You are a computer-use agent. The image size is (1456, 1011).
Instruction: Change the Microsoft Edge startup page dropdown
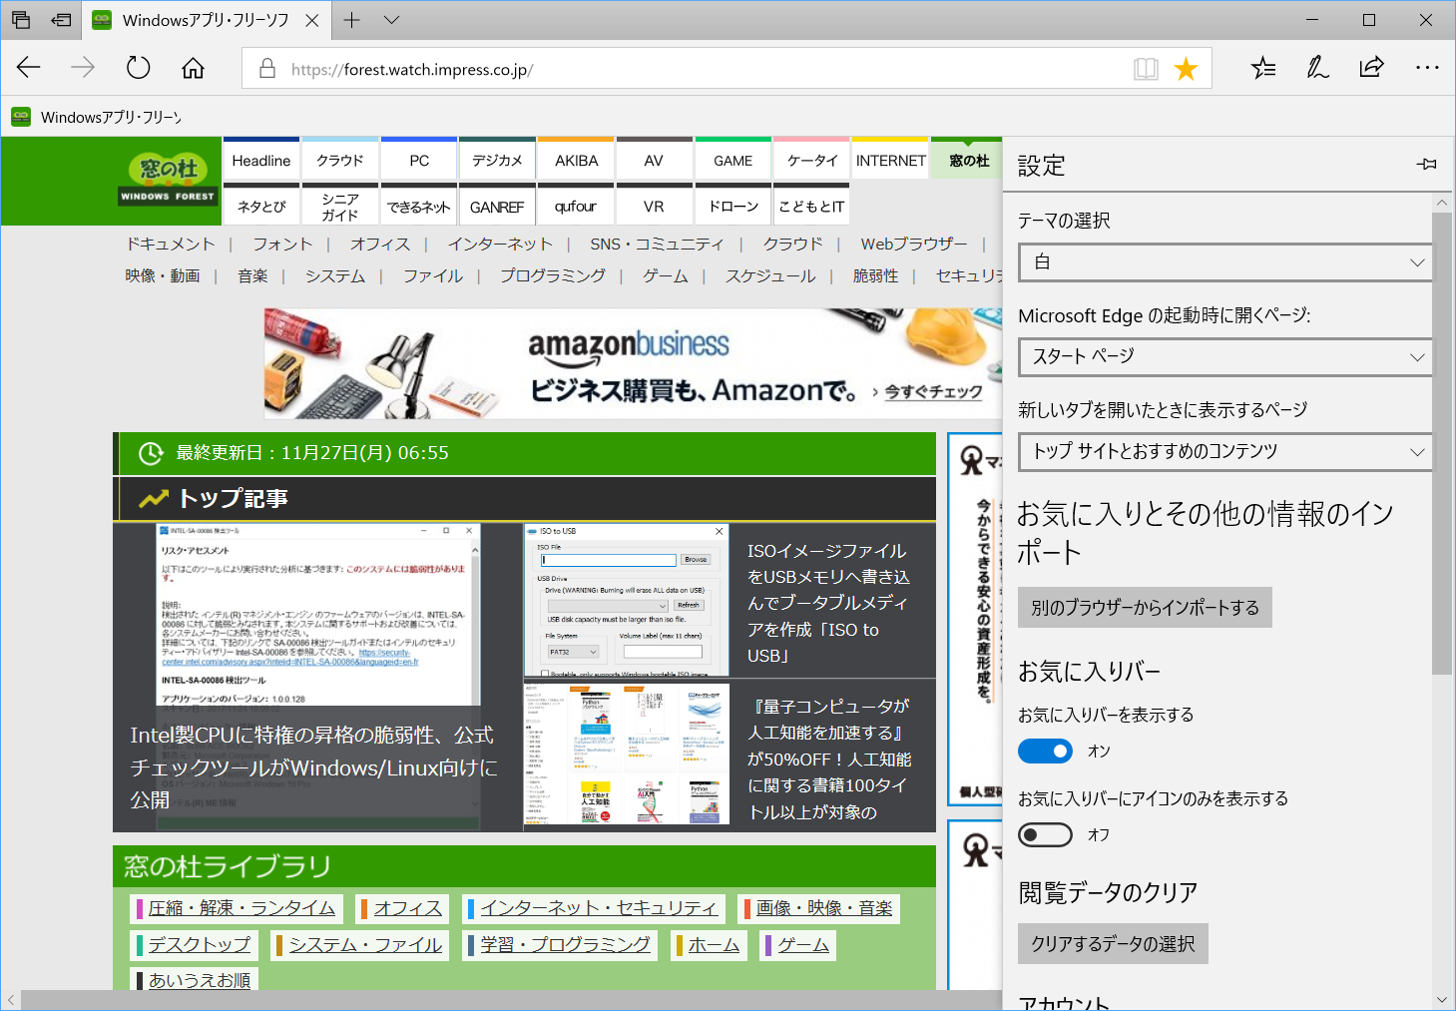click(1224, 357)
